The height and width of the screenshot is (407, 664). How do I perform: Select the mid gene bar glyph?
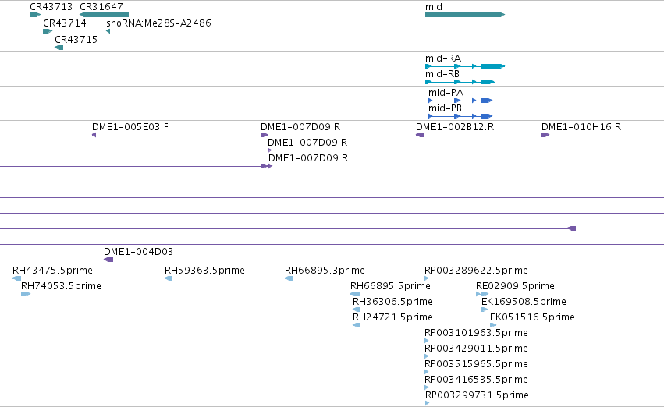465,15
